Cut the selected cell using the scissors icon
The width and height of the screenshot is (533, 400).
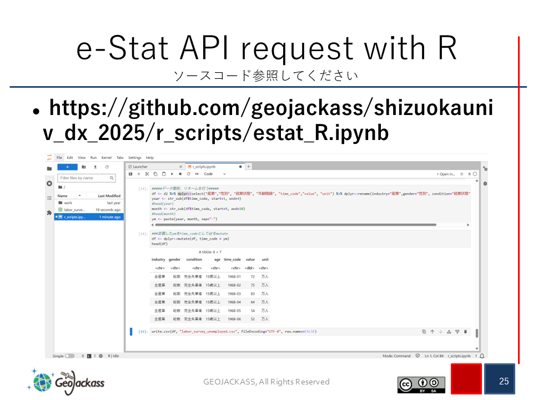(x=147, y=174)
